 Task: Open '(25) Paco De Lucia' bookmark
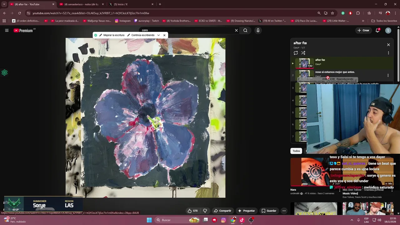304,21
